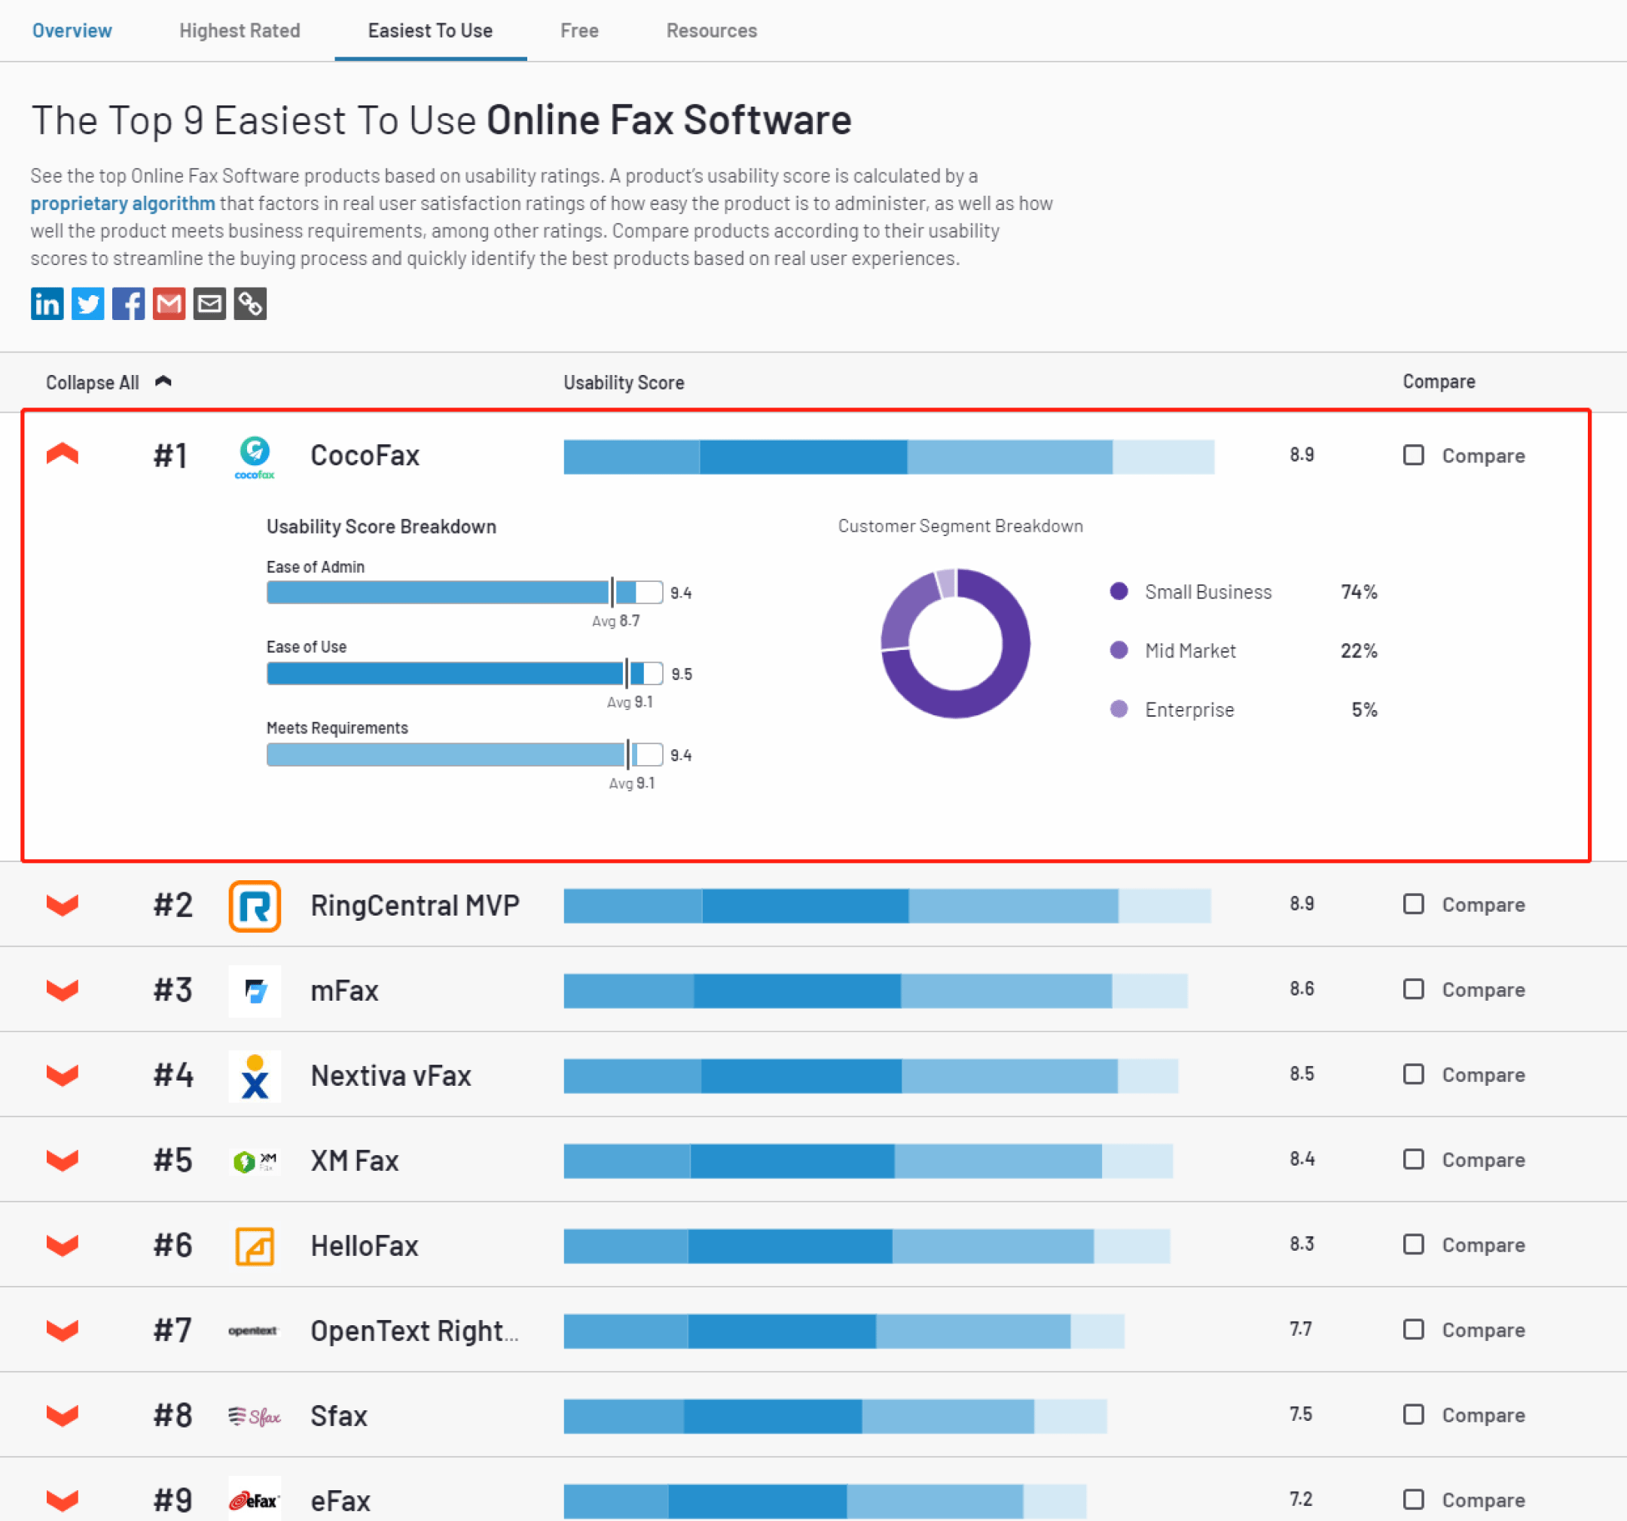The image size is (1627, 1521).
Task: Open RingCentral MVP product link
Action: tap(415, 905)
